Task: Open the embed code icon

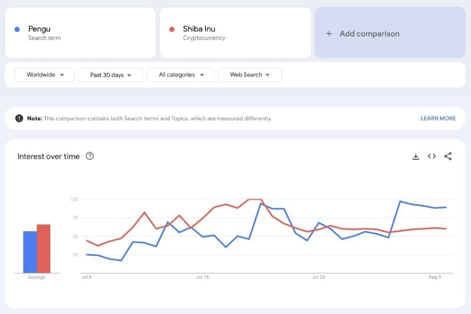Action: (x=432, y=156)
